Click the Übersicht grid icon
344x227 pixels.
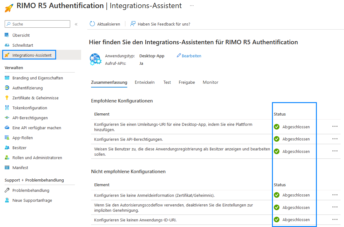pyautogui.click(x=7, y=35)
